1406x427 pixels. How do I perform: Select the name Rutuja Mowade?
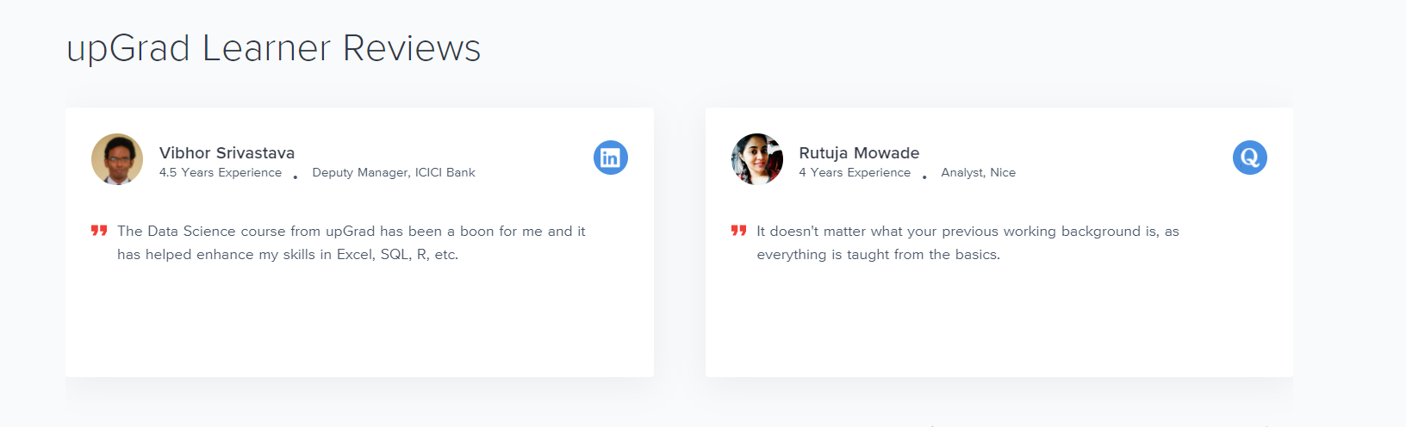pyautogui.click(x=859, y=152)
